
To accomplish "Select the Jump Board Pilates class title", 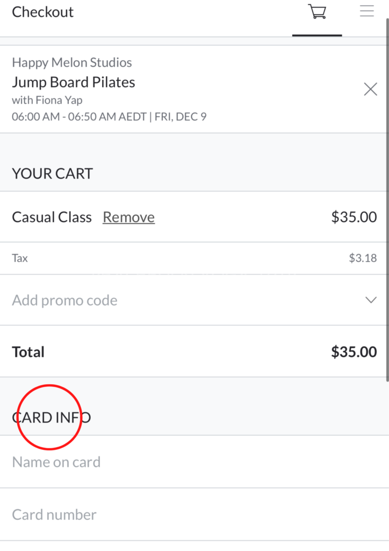I will click(x=74, y=82).
